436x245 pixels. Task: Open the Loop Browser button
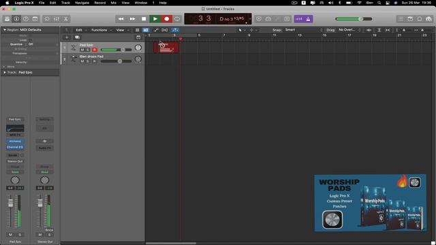point(420,19)
